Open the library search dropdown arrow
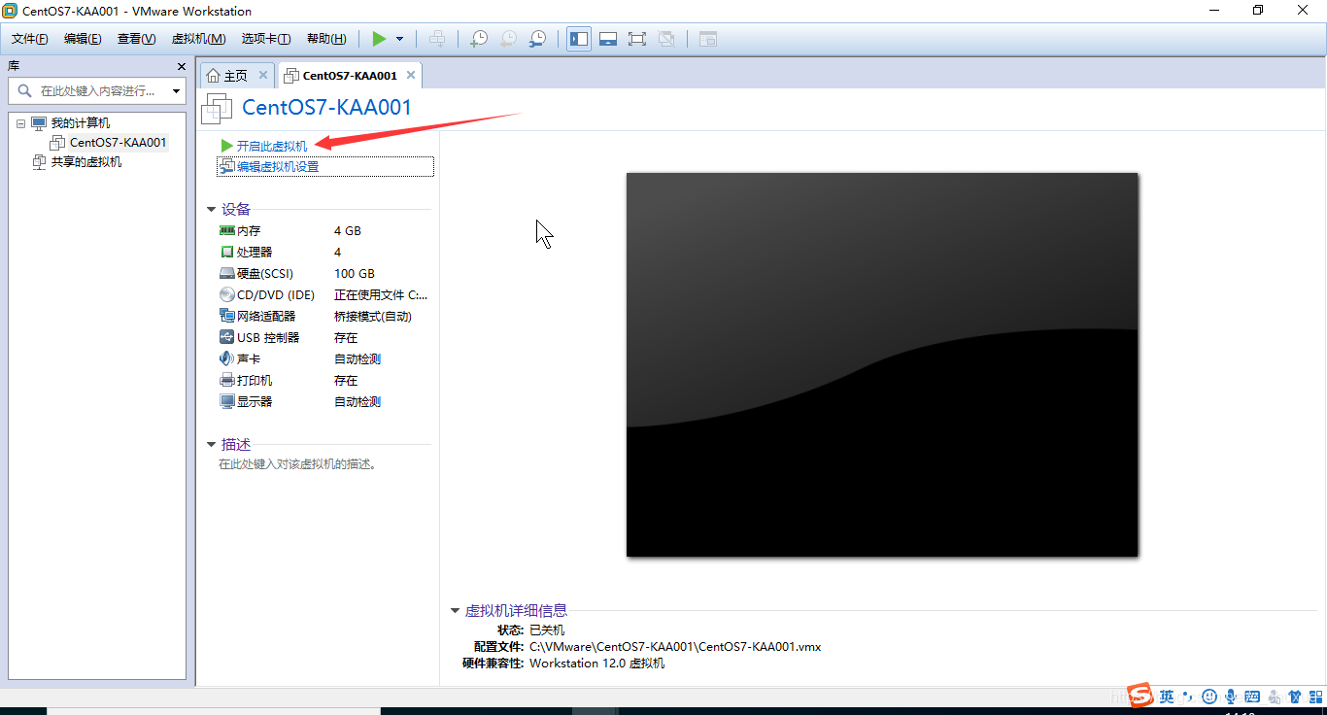The height and width of the screenshot is (715, 1327). (176, 91)
